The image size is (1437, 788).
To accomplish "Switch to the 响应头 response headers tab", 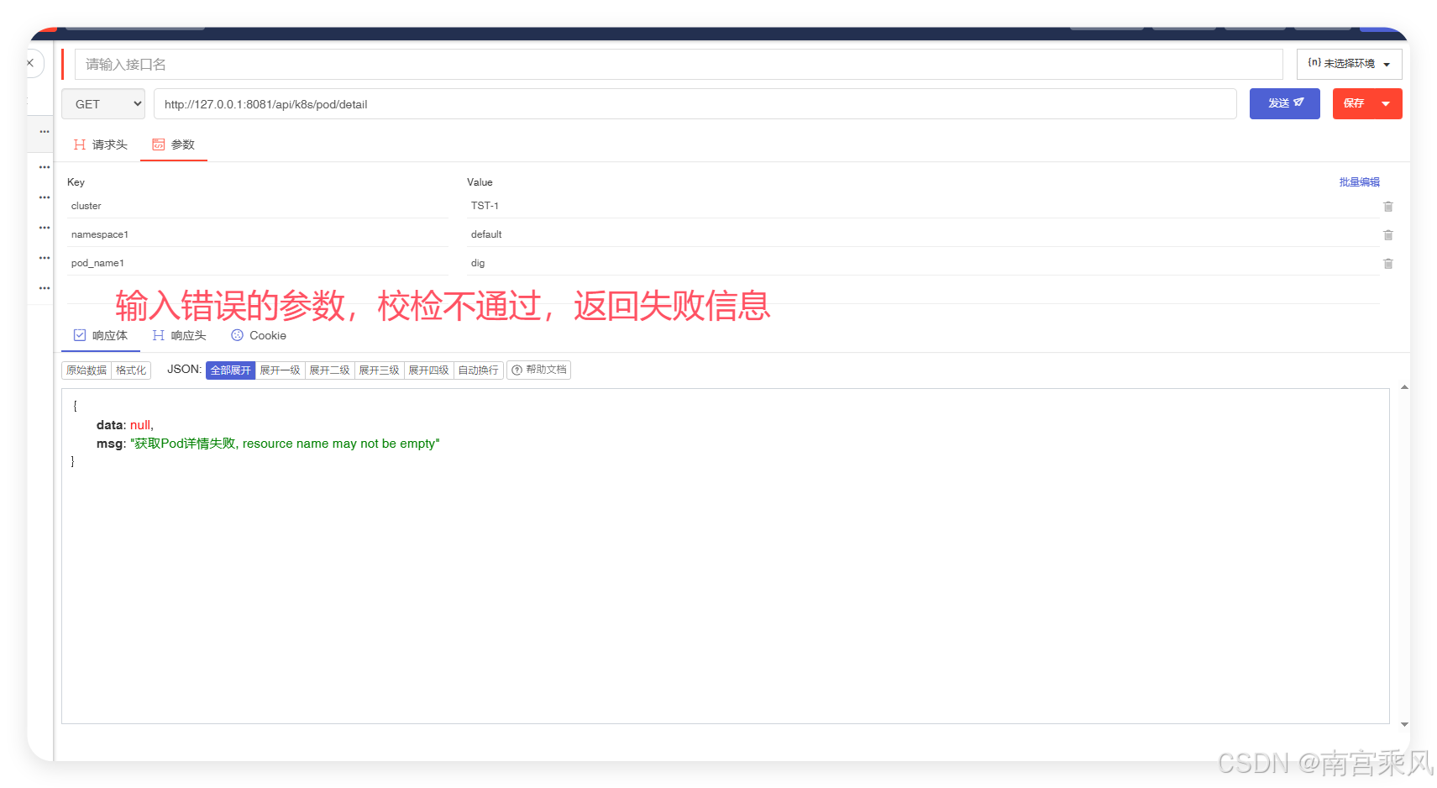I will click(180, 336).
